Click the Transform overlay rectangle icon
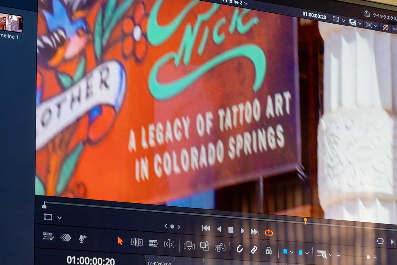The image size is (397, 265). (x=48, y=217)
